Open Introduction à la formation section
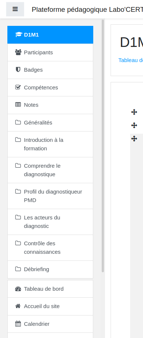The width and height of the screenshot is (143, 338). click(x=50, y=144)
